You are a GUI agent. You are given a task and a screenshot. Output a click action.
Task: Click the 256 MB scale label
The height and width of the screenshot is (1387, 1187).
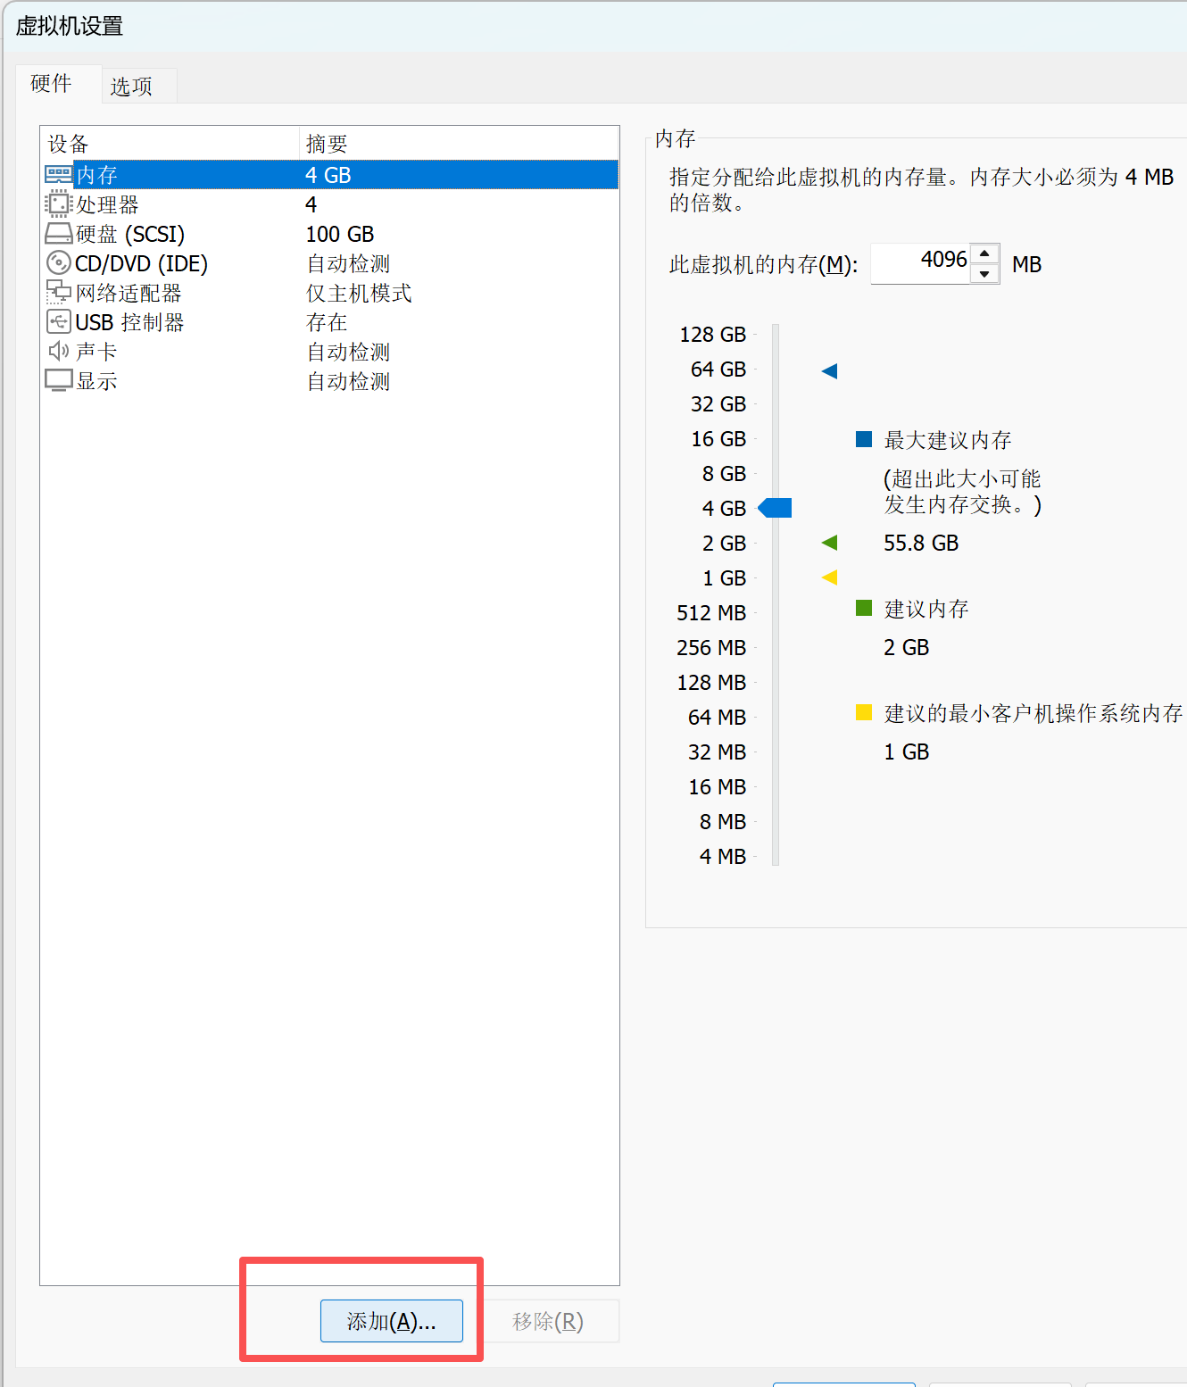(711, 647)
